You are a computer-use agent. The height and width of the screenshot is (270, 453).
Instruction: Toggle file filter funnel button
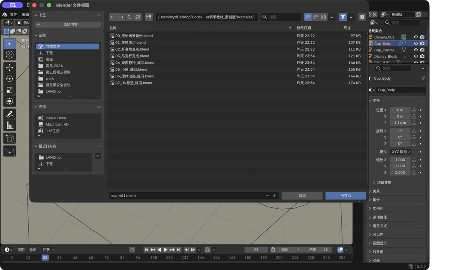[x=343, y=17]
